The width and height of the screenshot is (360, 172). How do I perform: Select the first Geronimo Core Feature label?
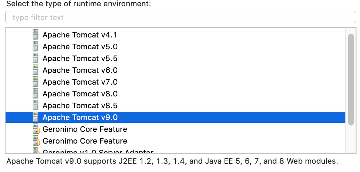[85, 129]
